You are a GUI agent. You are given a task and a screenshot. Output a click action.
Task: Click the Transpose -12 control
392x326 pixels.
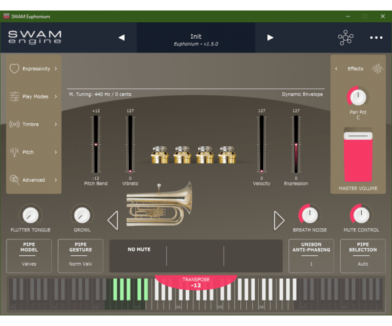tap(196, 283)
